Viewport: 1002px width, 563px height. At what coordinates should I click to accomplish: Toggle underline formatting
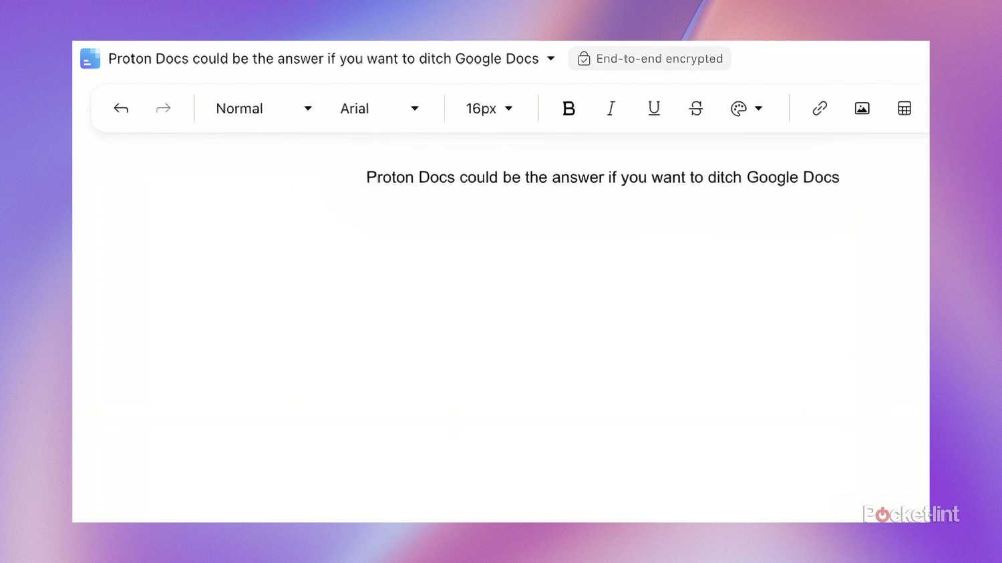(x=653, y=108)
